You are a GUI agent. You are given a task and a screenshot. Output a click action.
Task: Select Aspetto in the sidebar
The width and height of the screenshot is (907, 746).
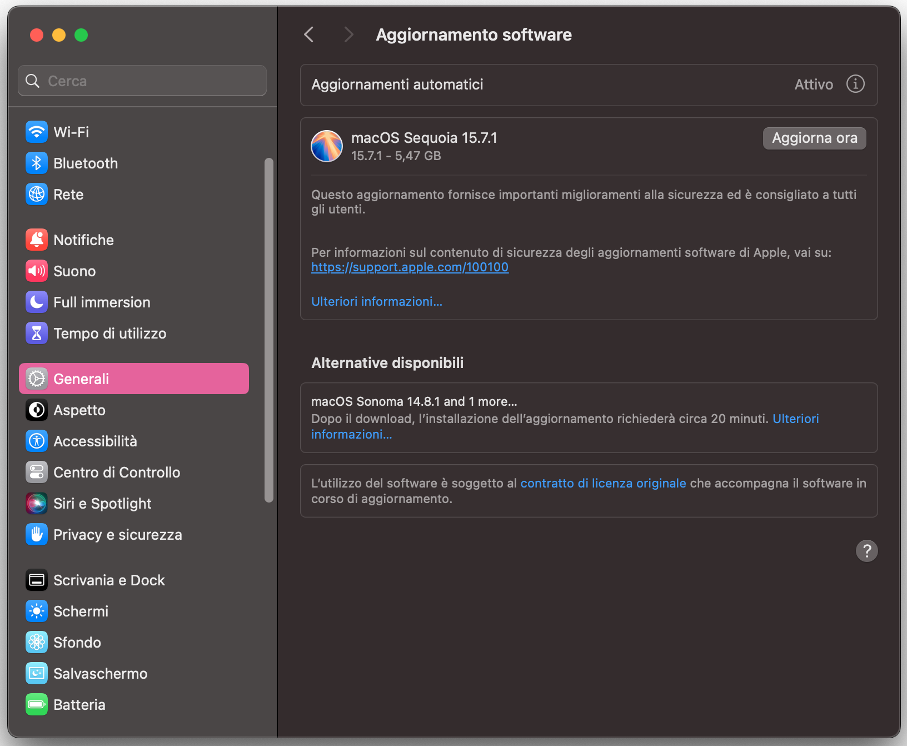(79, 410)
